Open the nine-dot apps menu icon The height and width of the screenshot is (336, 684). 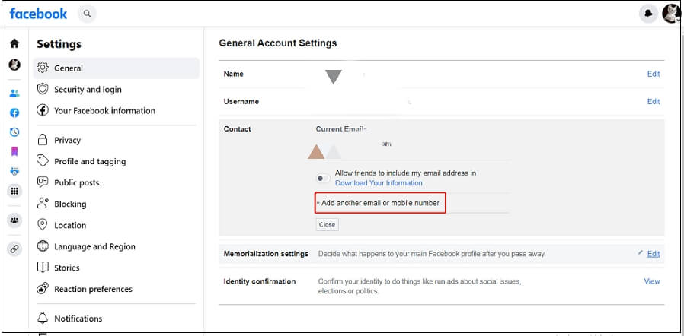14,191
